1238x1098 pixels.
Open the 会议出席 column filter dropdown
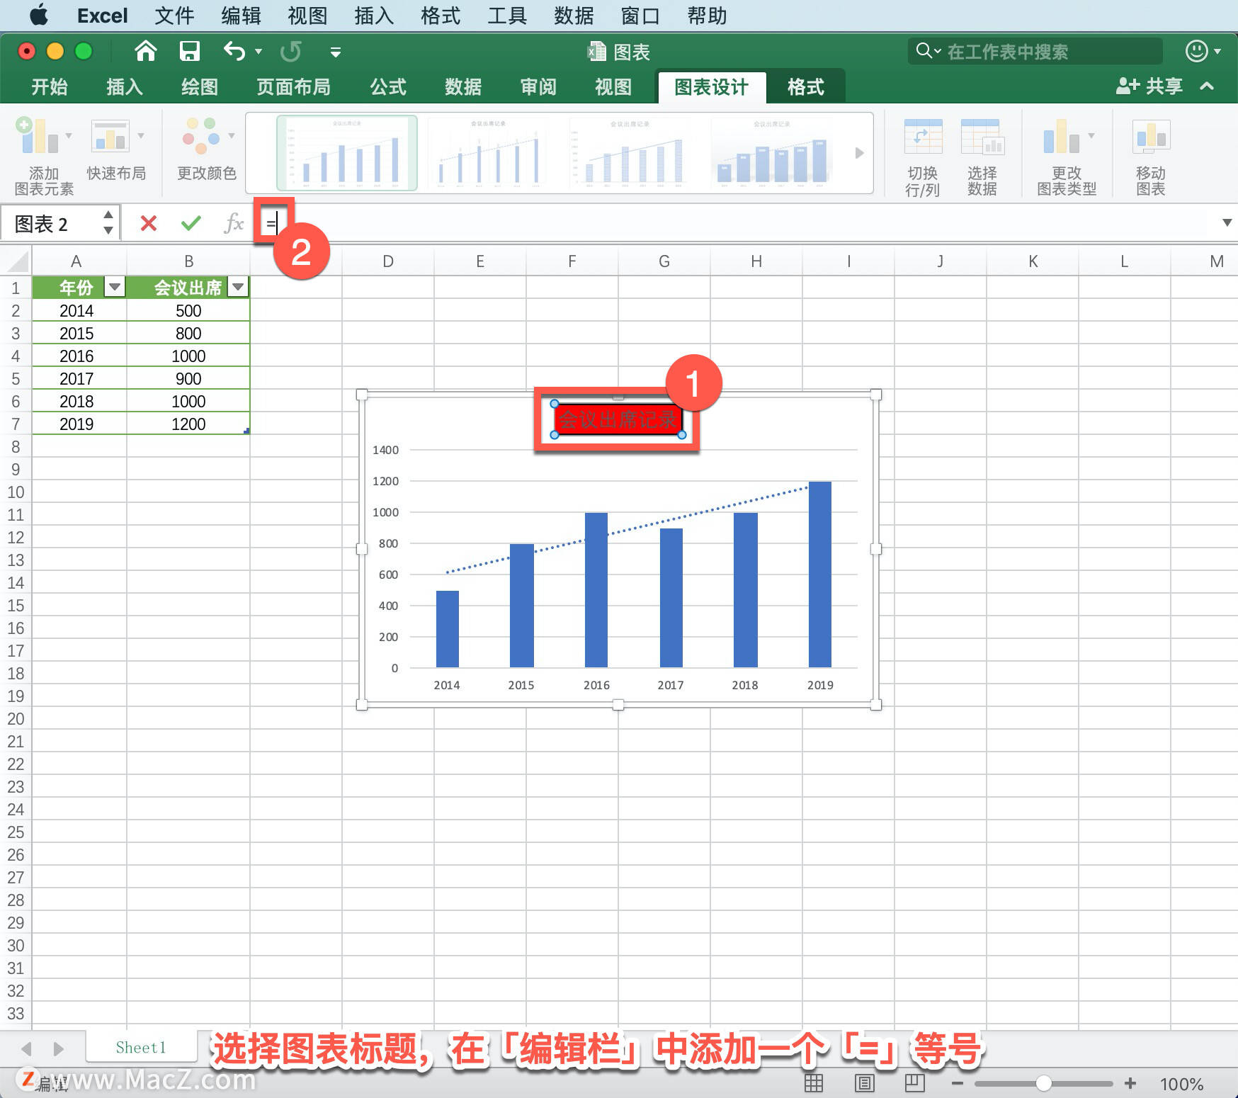click(239, 288)
